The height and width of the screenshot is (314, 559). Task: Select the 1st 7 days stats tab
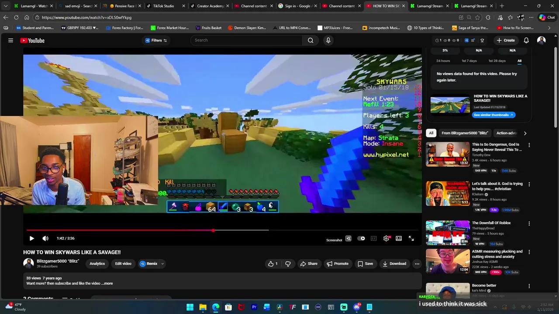click(x=469, y=61)
